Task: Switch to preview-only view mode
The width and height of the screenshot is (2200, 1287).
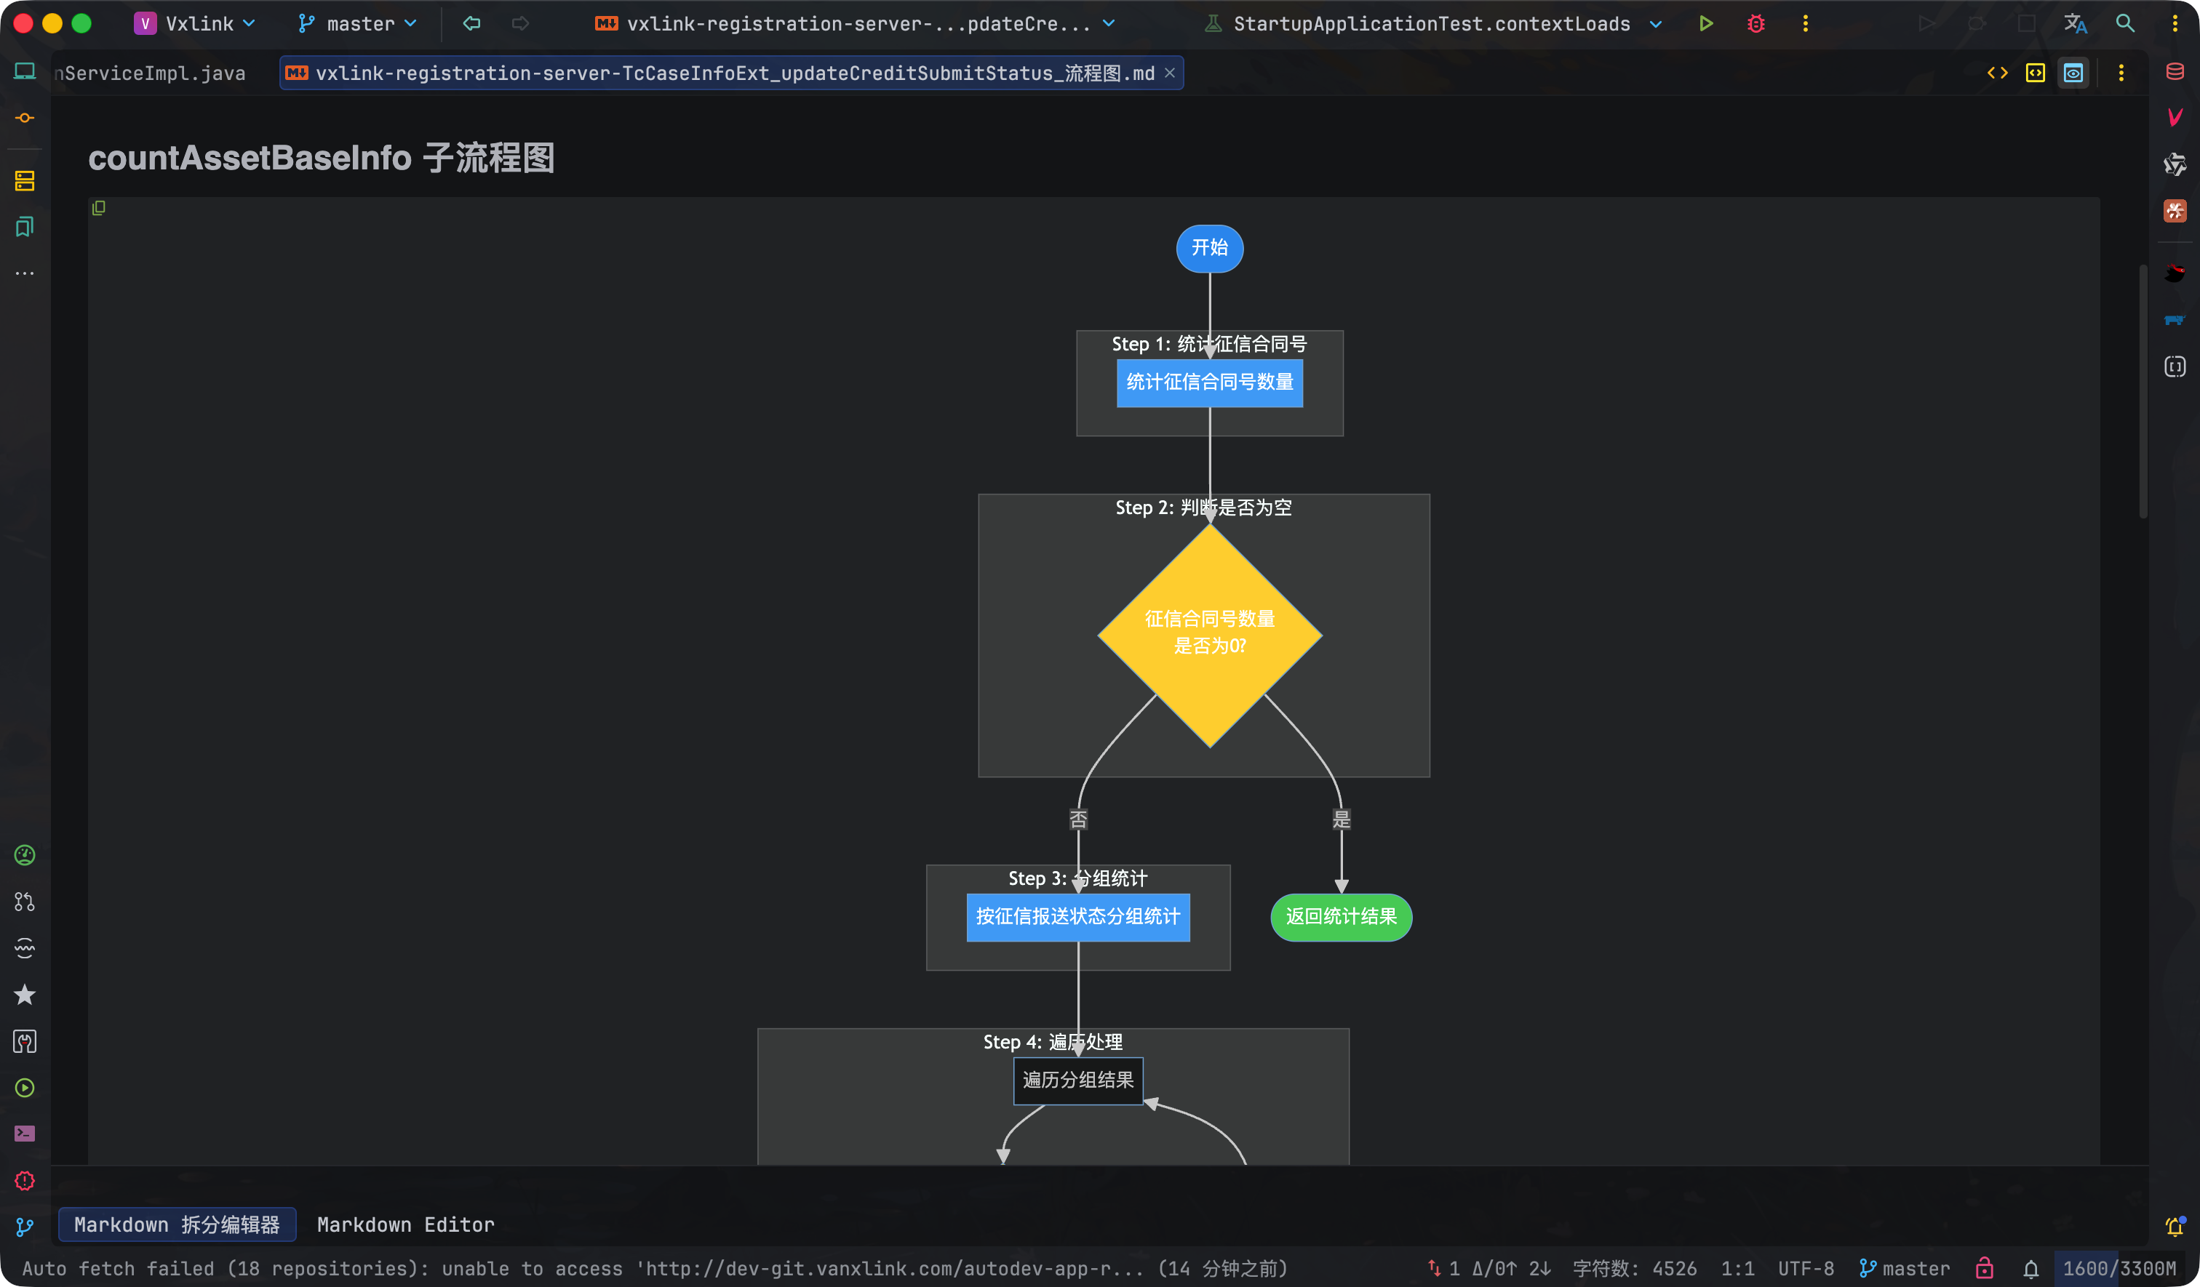Action: [2073, 73]
